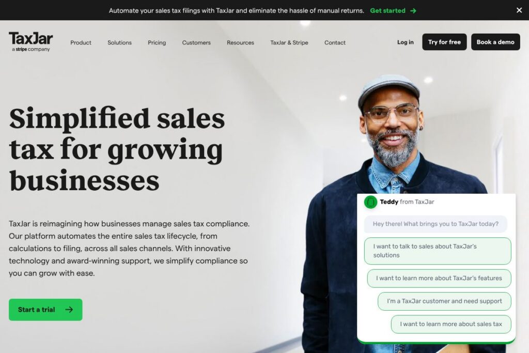529x353 pixels.
Task: Click the Log in link
Action: (x=405, y=42)
